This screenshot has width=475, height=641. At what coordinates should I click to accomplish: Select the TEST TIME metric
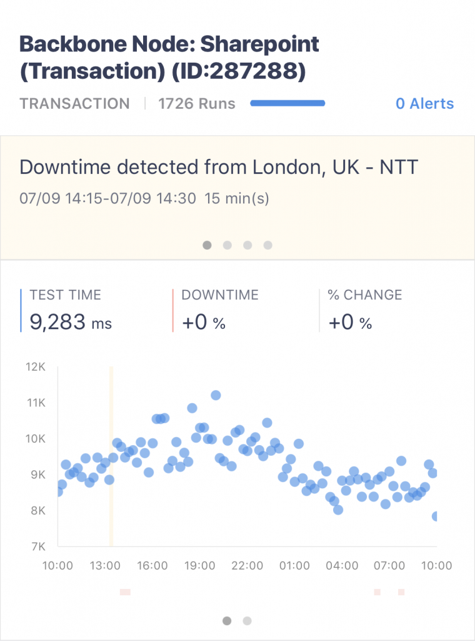pyautogui.click(x=70, y=310)
